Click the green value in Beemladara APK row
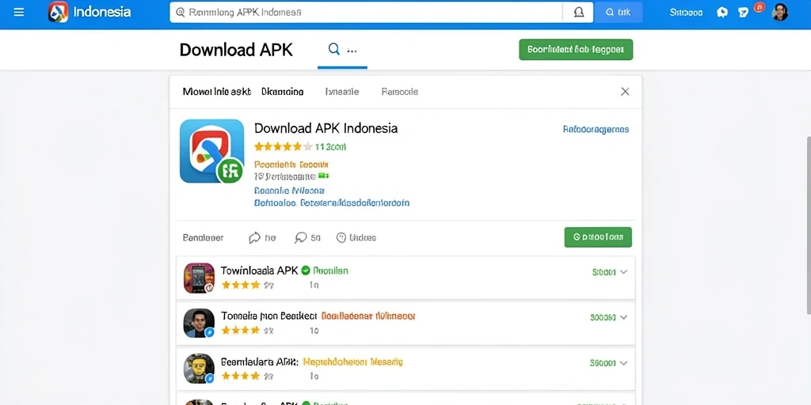This screenshot has height=405, width=811. click(x=603, y=363)
